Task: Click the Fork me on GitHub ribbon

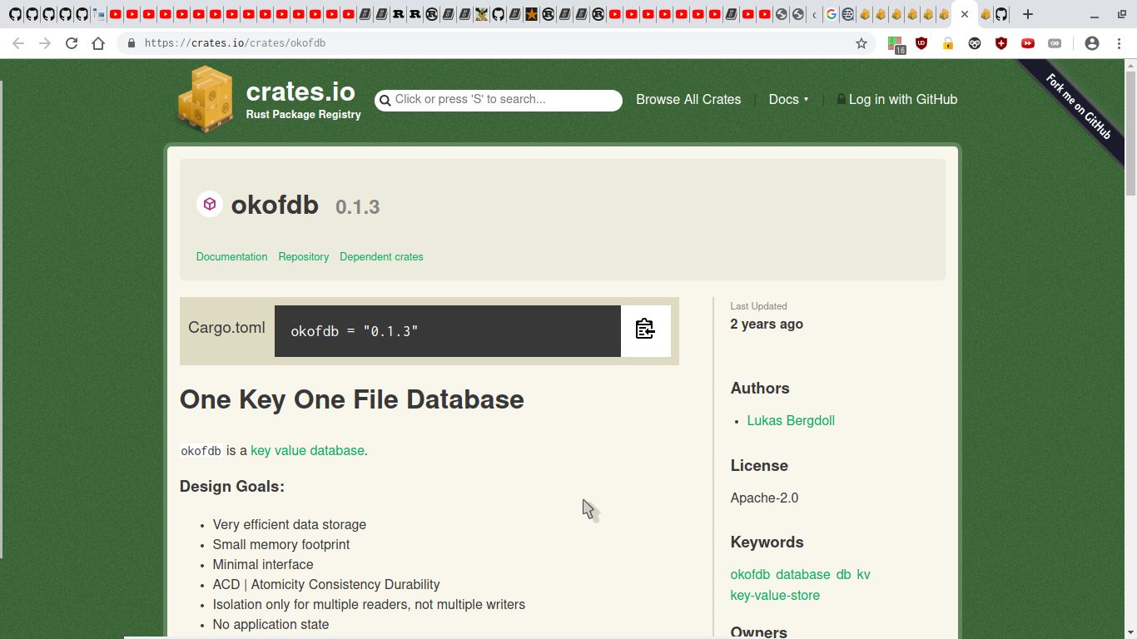Action: [x=1078, y=106]
